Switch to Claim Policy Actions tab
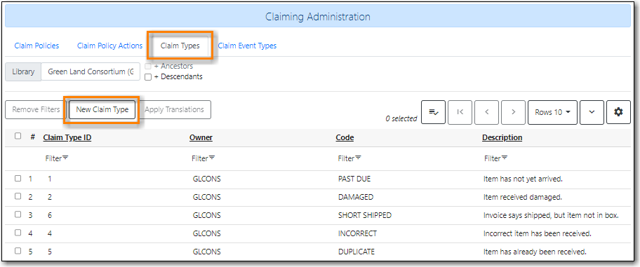The width and height of the screenshot is (640, 267). click(109, 46)
